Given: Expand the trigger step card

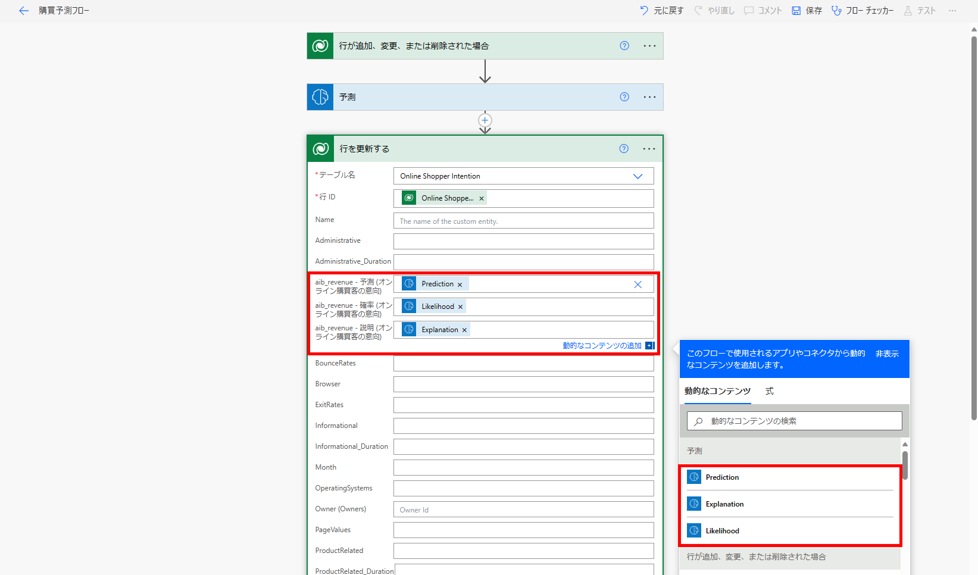Looking at the screenshot, I should pos(485,46).
